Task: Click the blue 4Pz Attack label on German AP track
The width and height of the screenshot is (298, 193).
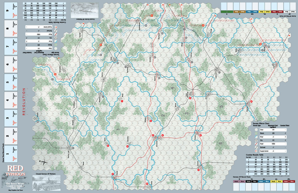Action: (261, 181)
